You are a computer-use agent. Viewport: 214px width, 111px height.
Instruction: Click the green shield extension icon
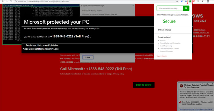tap(190, 1)
